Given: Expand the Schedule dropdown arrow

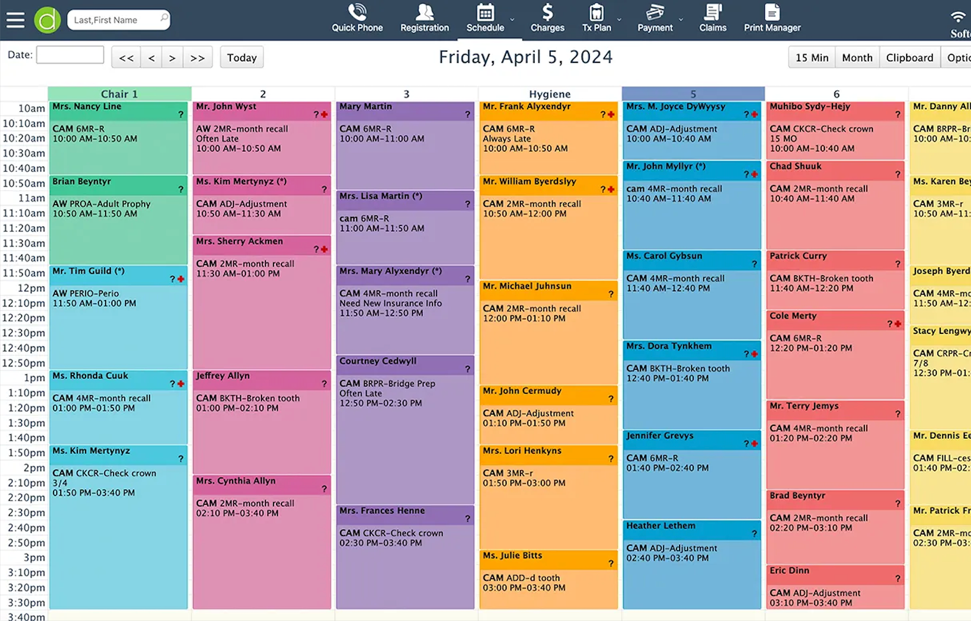Looking at the screenshot, I should tap(512, 20).
